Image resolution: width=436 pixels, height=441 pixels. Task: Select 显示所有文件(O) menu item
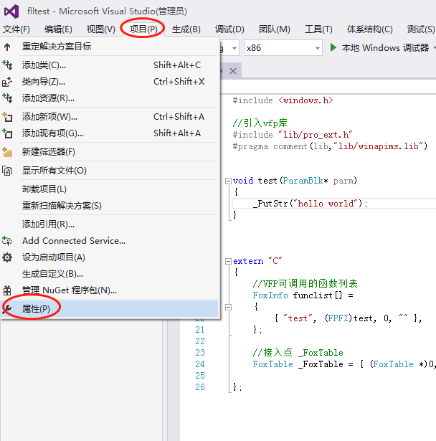(x=110, y=171)
